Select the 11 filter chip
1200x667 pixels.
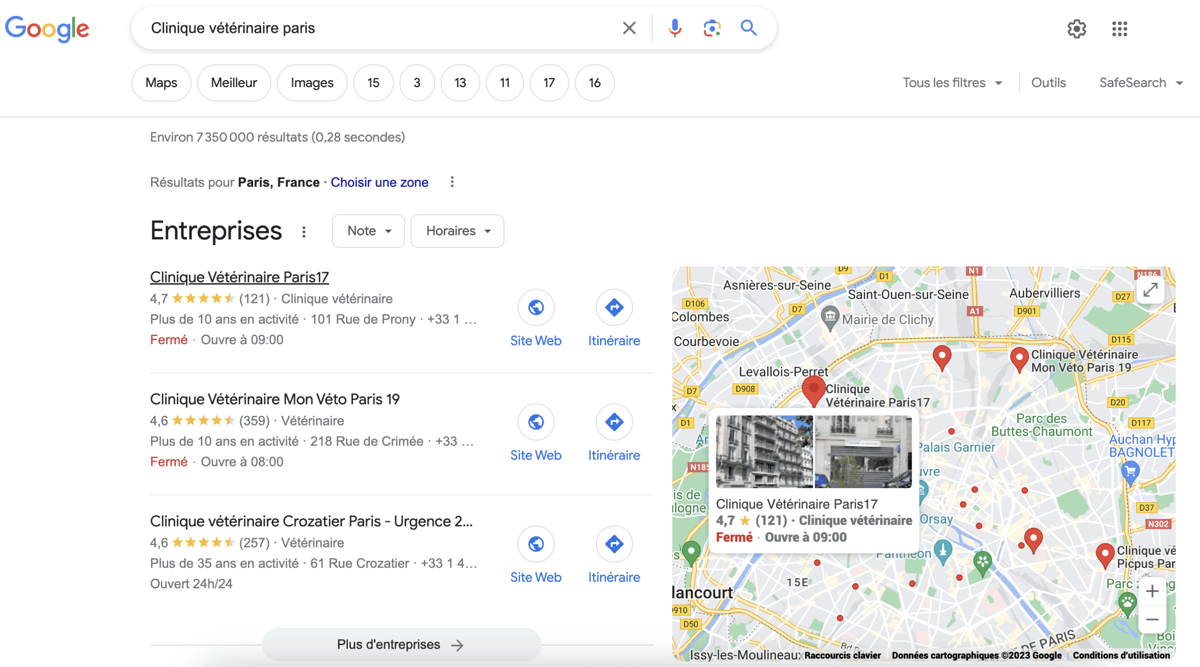pos(504,83)
